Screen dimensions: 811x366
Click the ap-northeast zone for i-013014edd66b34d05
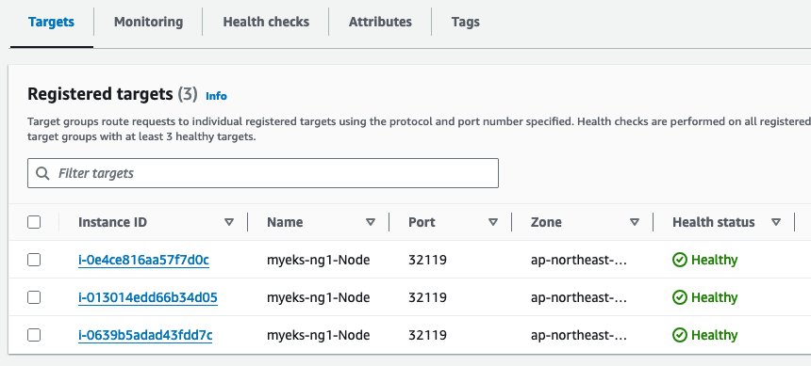pyautogui.click(x=579, y=297)
